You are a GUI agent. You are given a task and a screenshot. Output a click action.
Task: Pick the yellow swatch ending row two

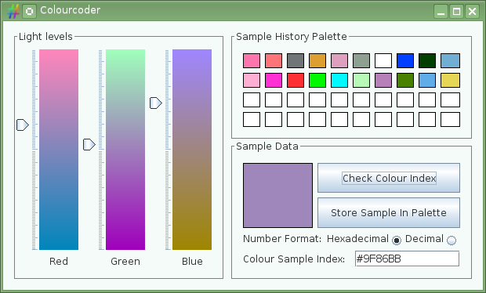(451, 80)
